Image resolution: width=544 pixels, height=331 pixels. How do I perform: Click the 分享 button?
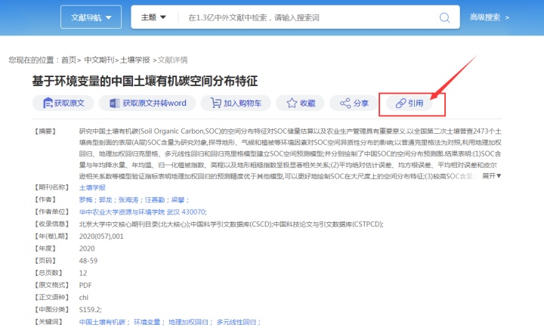point(354,103)
